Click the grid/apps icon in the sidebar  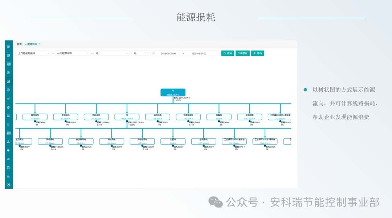8,116
